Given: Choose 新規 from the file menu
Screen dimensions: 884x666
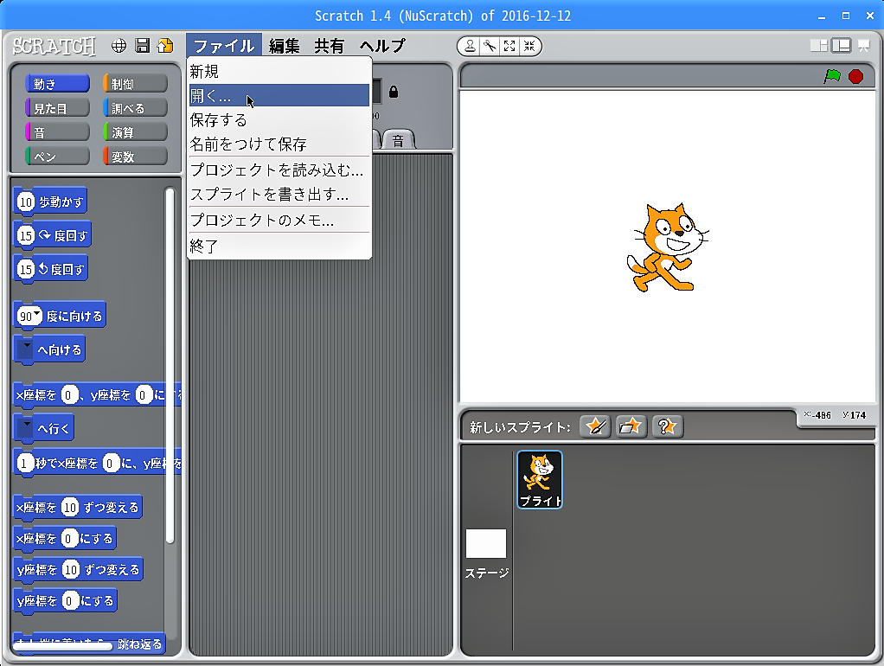Looking at the screenshot, I should 279,72.
